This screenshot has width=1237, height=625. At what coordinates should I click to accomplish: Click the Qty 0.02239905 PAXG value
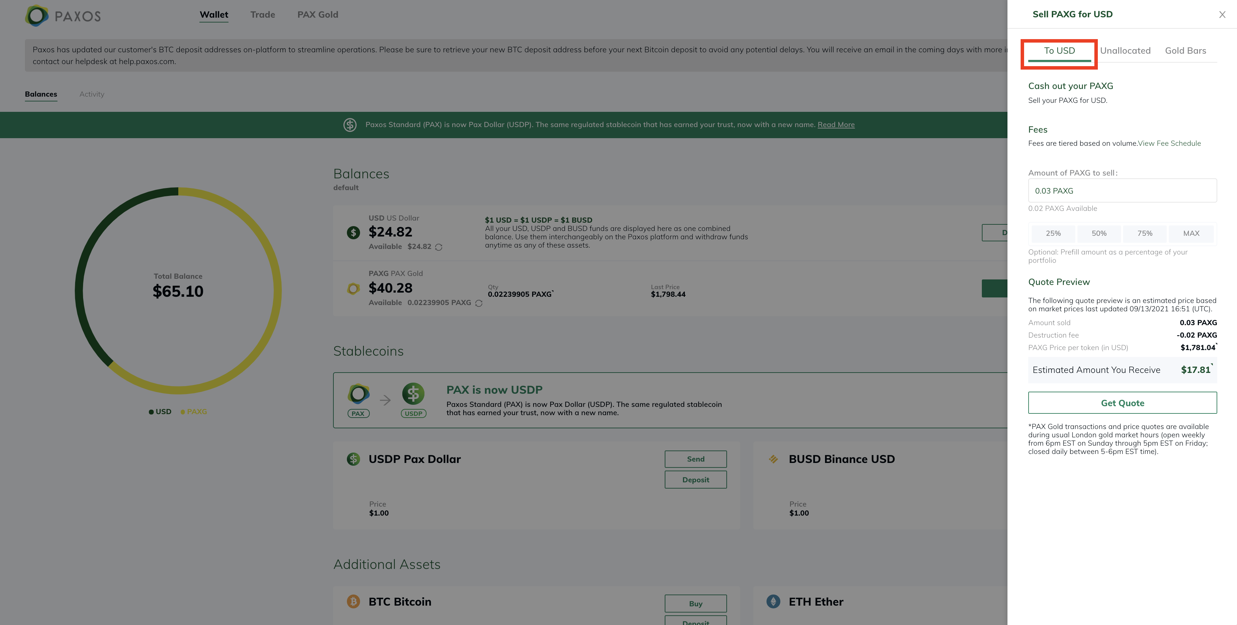click(520, 294)
